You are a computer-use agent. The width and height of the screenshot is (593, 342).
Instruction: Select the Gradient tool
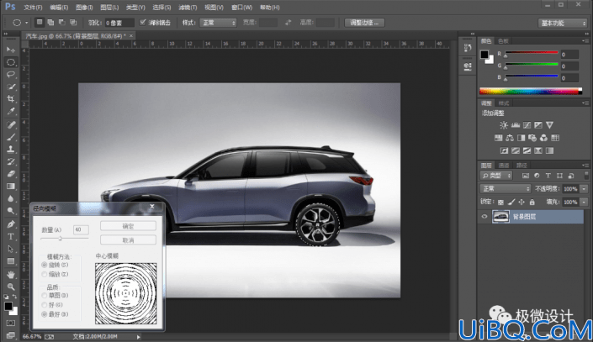pyautogui.click(x=11, y=187)
